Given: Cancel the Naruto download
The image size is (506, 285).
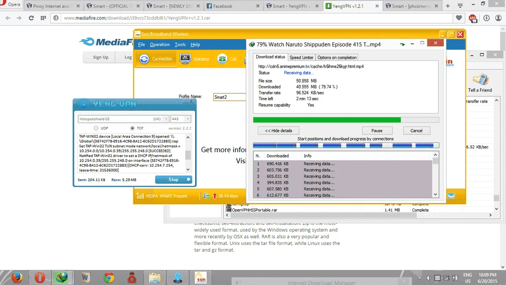Looking at the screenshot, I should click(416, 131).
